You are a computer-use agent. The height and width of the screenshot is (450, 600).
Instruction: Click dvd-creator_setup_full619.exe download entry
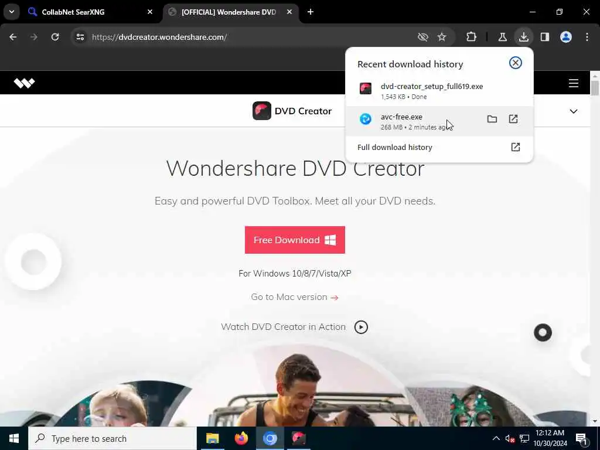pyautogui.click(x=439, y=91)
